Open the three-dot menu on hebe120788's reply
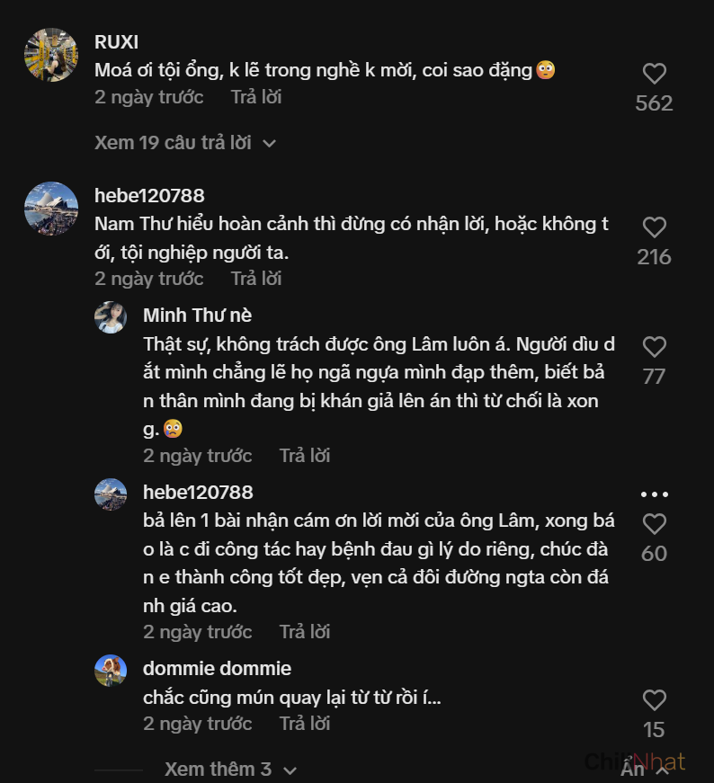This screenshot has height=783, width=714. click(x=654, y=494)
